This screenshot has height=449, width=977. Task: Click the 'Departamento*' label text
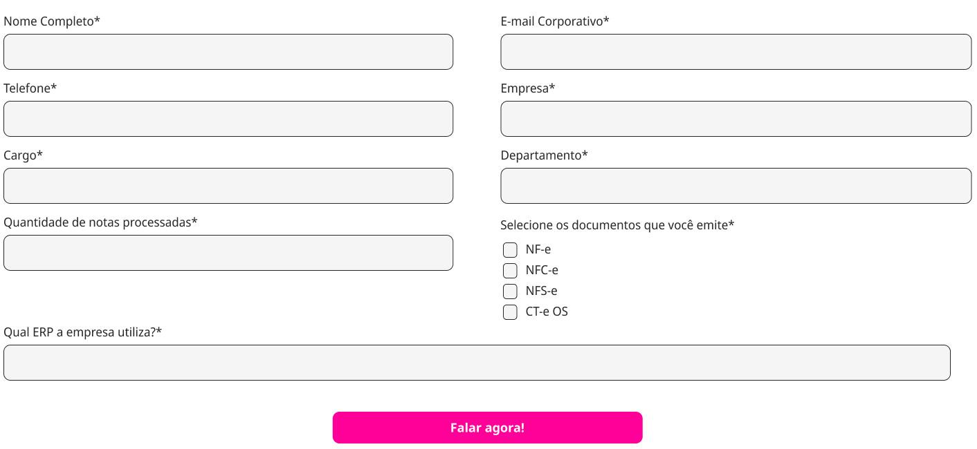coord(544,155)
